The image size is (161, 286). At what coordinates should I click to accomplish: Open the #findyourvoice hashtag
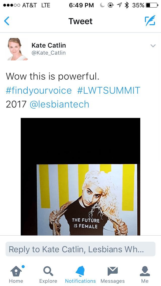tap(39, 90)
